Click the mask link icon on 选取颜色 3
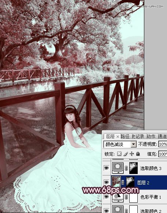Image resolution: width=167 pixels, height=213 pixels. pyautogui.click(x=126, y=168)
